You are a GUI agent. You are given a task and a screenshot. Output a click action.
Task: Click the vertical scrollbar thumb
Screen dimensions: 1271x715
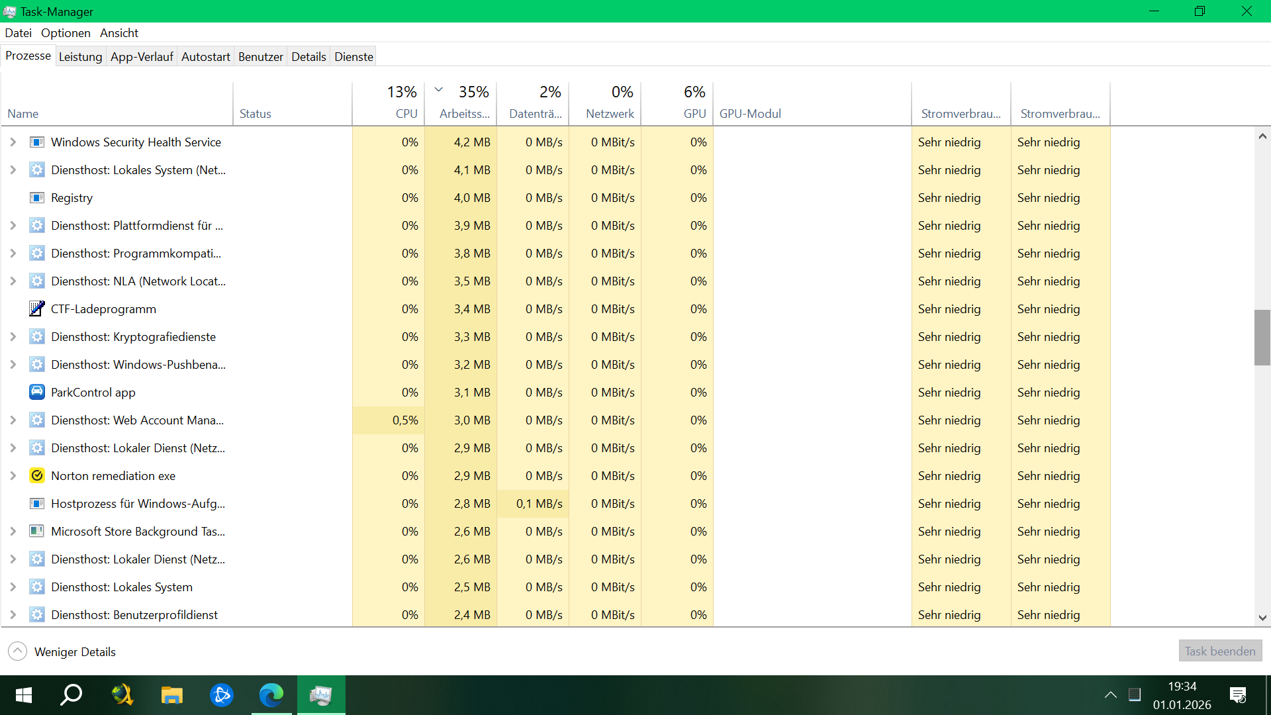click(x=1262, y=336)
